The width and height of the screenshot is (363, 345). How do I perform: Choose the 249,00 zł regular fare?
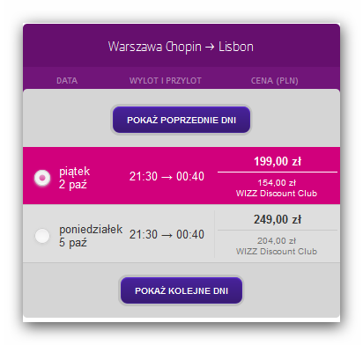tap(278, 219)
